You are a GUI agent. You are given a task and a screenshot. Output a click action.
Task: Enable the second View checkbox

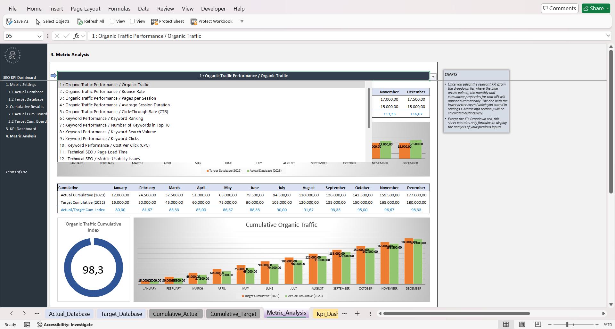[132, 21]
